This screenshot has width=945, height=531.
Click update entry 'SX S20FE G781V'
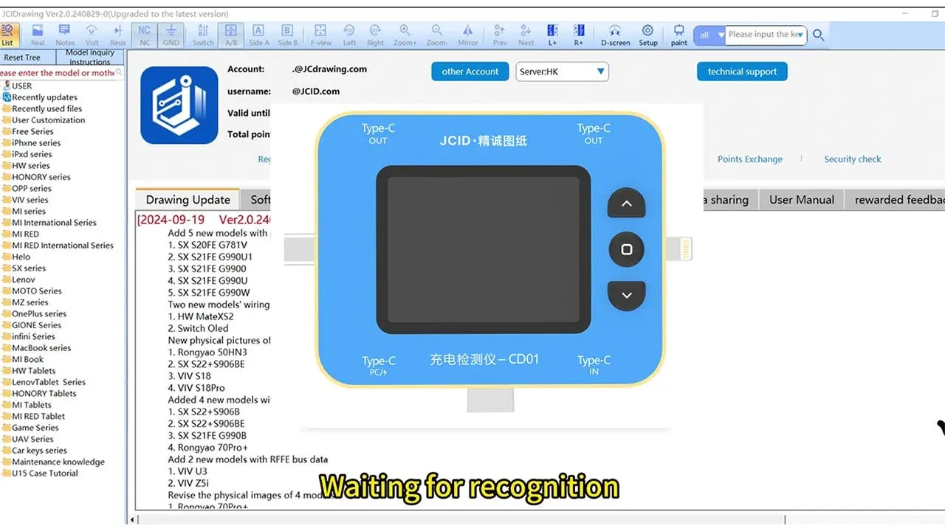click(x=207, y=245)
